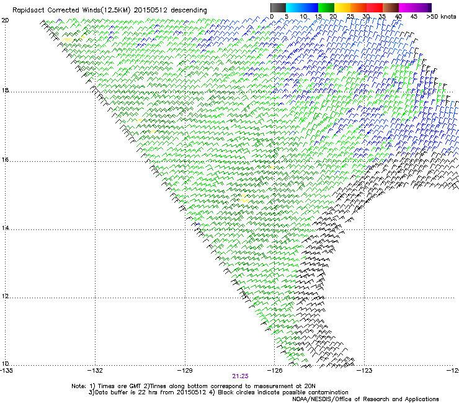Click the purple '21:25' time label
Image resolution: width=459 pixels, height=403 pixels.
pos(240,376)
